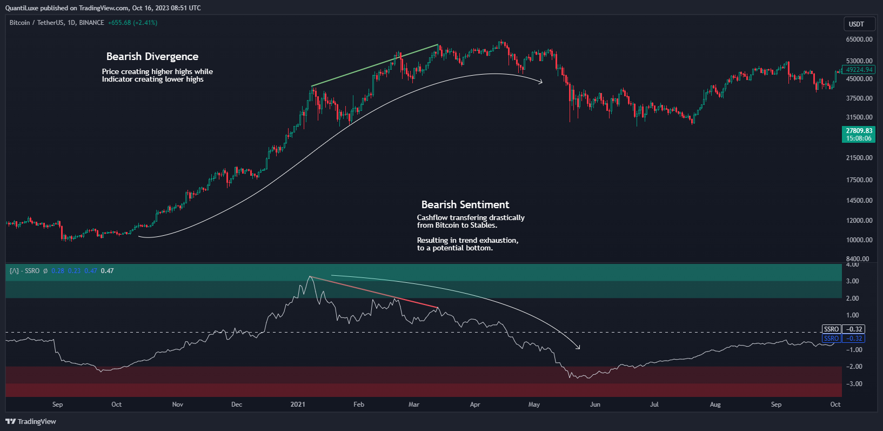Click the 0.23 value in the SSRO legend

click(x=75, y=271)
